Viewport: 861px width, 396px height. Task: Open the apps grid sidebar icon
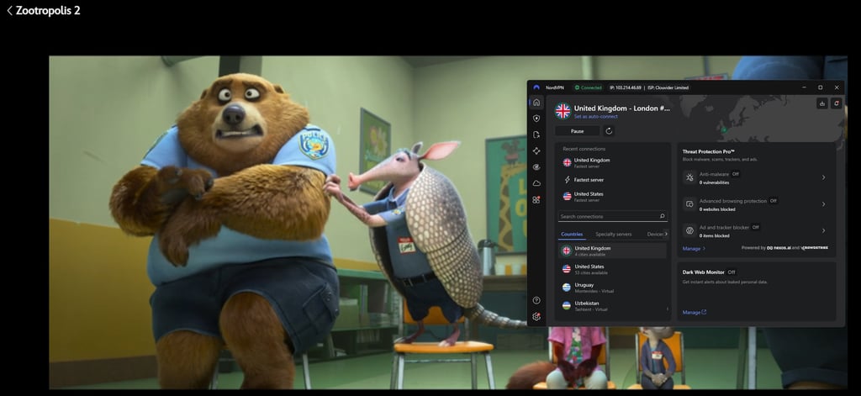coord(536,199)
